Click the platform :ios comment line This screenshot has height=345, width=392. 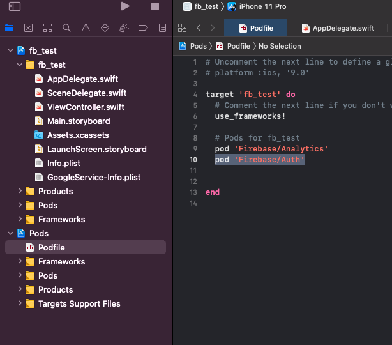tap(257, 73)
